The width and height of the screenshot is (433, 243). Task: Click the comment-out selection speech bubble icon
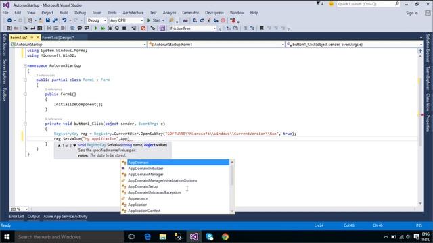click(80, 28)
